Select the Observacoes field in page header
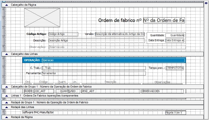Screen dimensions: 209x120 [x=117, y=47]
